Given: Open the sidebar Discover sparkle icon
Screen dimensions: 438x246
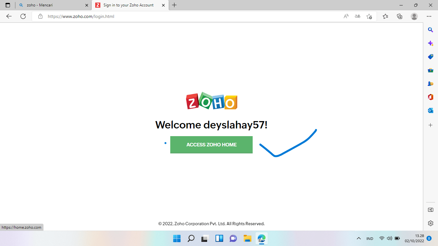Looking at the screenshot, I should (431, 43).
